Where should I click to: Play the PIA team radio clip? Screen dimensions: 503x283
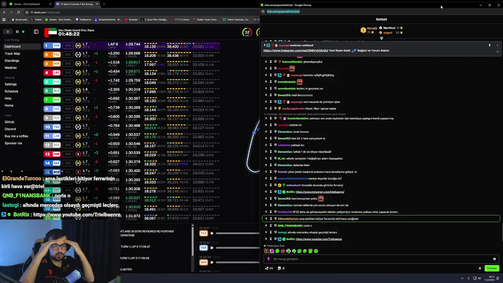tap(212, 233)
